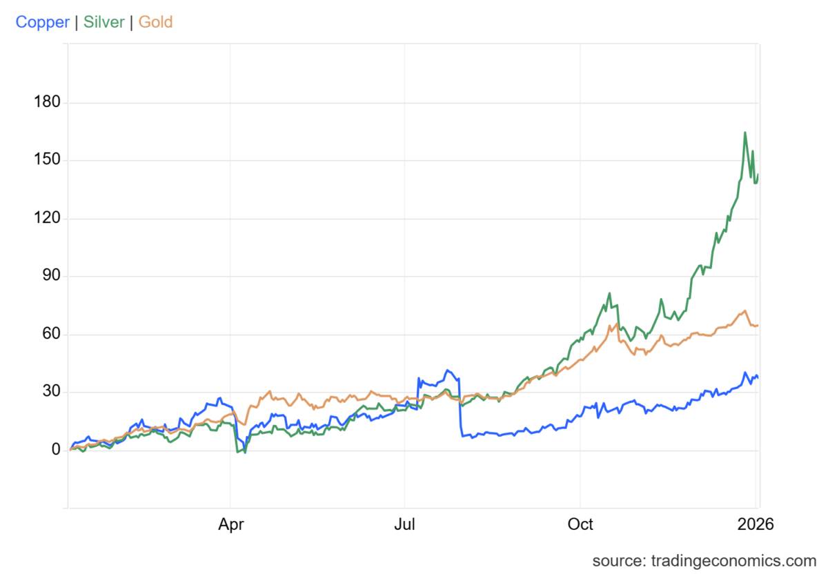The image size is (828, 574).
Task: Click the green Silver line's highest peak
Action: click(x=745, y=132)
